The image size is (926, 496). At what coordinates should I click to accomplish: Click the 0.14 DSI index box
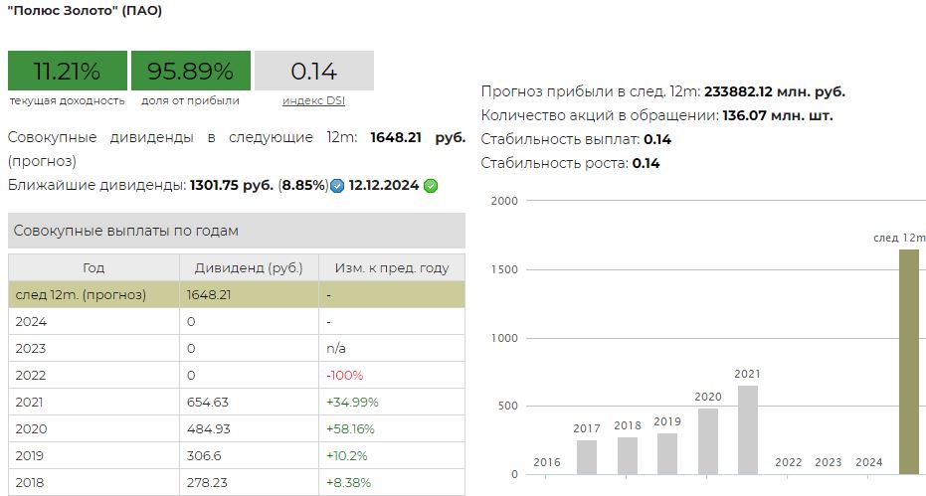pyautogui.click(x=314, y=71)
